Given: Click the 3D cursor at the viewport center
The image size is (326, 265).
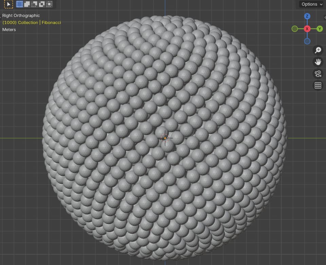Looking at the screenshot, I should [165, 138].
